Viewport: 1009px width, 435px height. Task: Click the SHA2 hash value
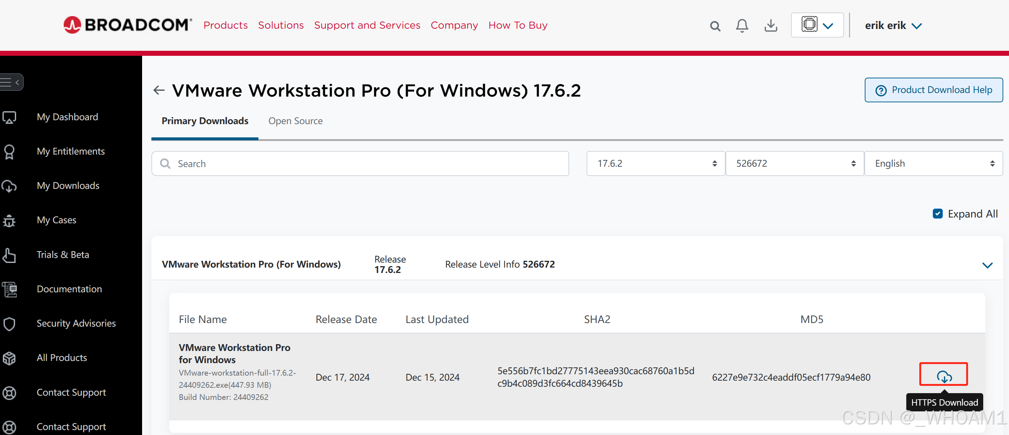coord(596,377)
